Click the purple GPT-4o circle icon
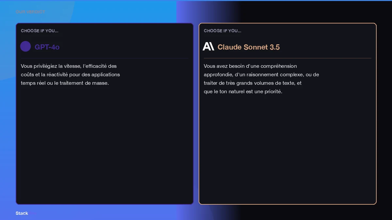 [x=25, y=46]
